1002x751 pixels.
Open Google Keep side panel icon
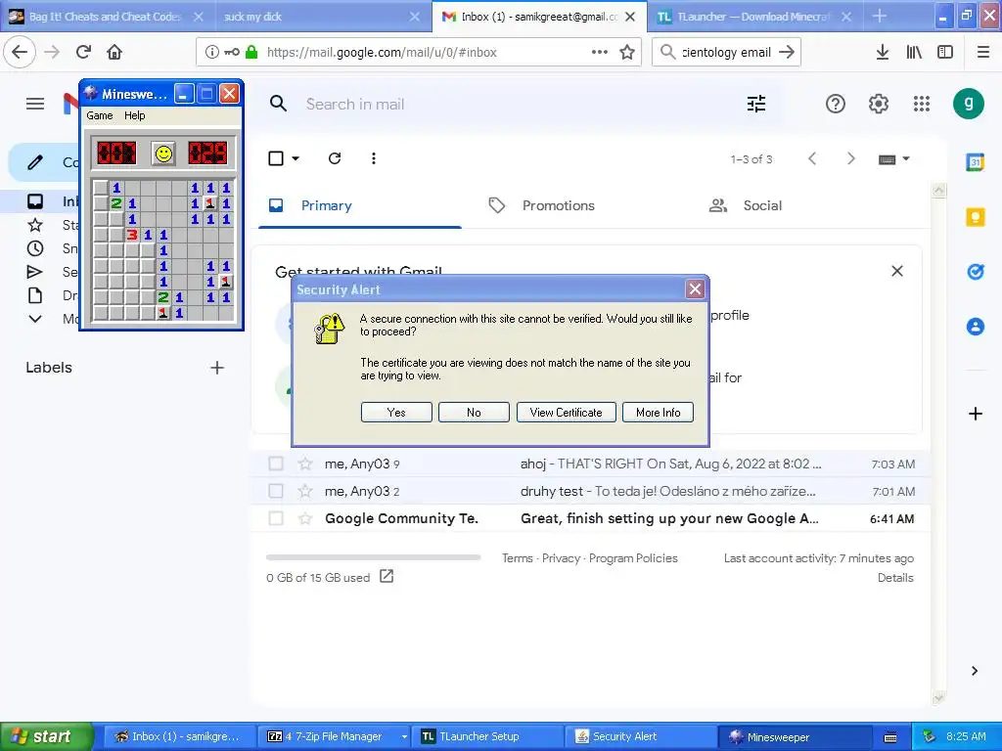coord(976,217)
